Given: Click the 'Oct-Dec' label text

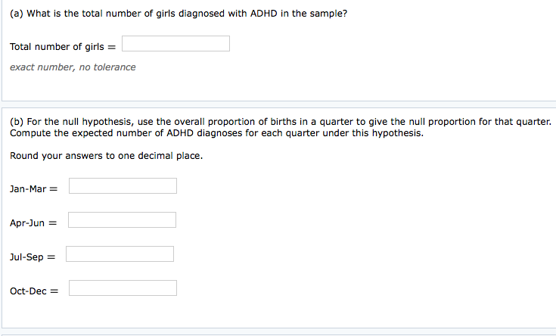Looking at the screenshot, I should (29, 291).
